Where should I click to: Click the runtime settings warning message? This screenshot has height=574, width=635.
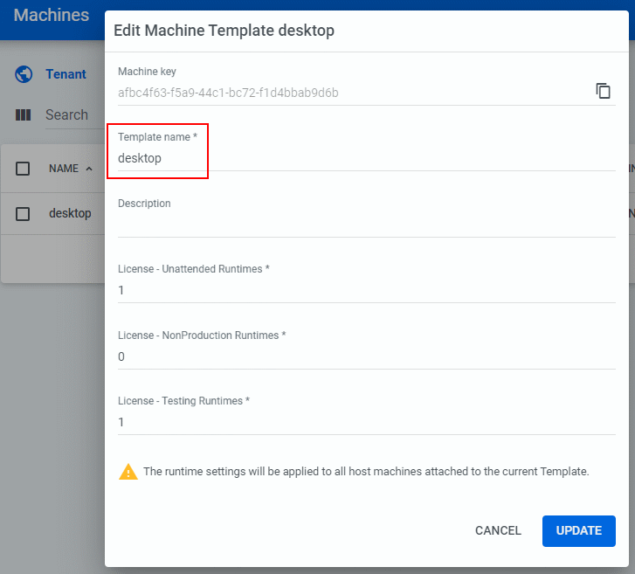pyautogui.click(x=366, y=472)
